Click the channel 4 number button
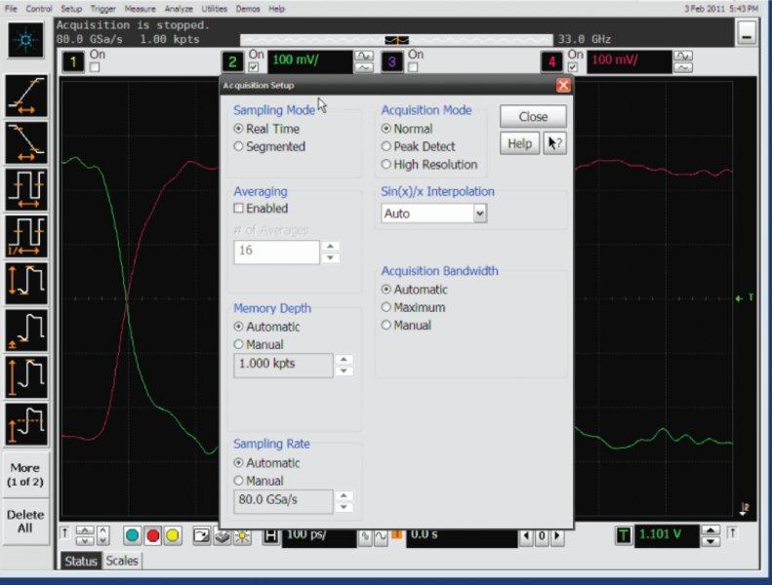 tap(551, 62)
